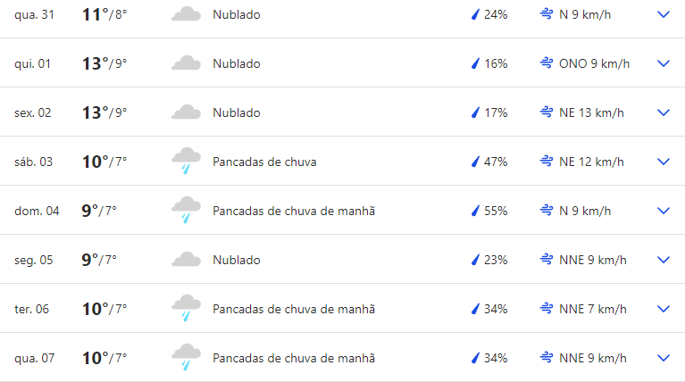Viewport: 685px width, 382px height.
Task: Expand the sex. 02 forecast details
Action: coord(664,112)
